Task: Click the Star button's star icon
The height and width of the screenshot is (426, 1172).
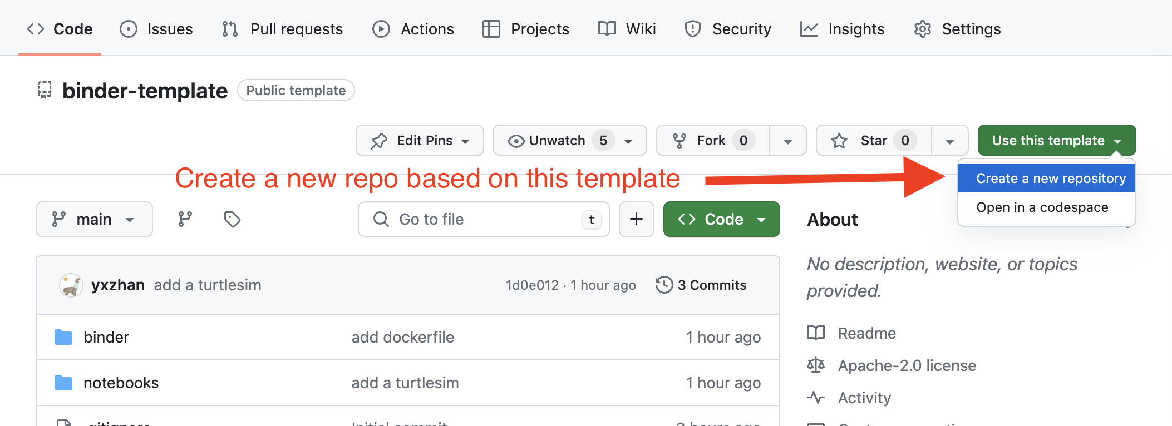Action: 839,141
